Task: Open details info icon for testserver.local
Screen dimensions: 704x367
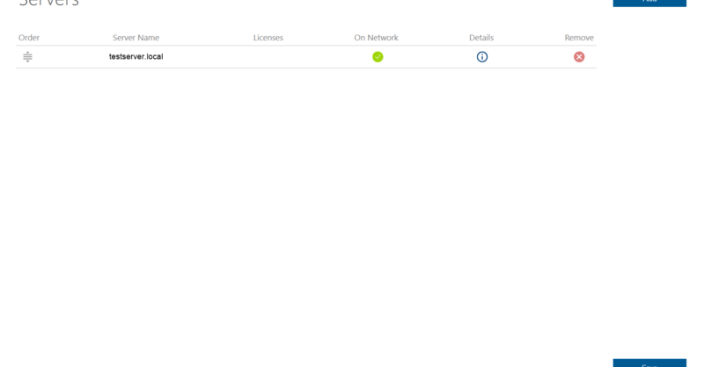Action: [482, 57]
